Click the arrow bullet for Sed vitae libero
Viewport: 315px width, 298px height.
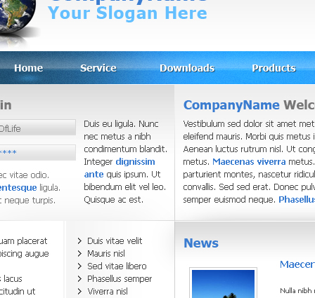pos(79,266)
